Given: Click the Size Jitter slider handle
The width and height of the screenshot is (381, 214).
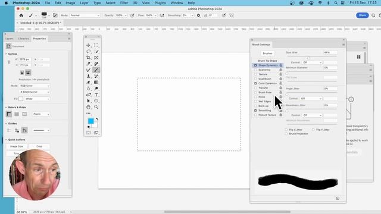Looking at the screenshot, I should point(308,58).
